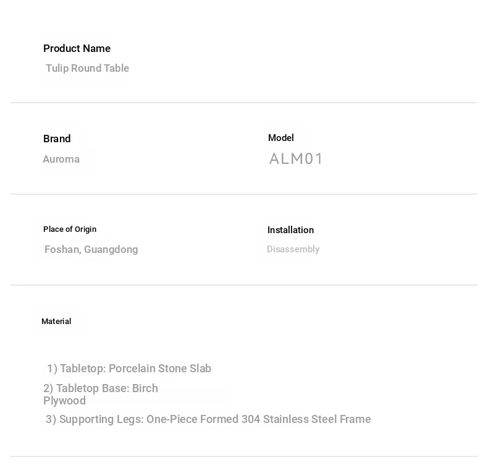Select the Supporting Legs stainless steel line
The height and width of the screenshot is (470, 488).
[x=208, y=419]
